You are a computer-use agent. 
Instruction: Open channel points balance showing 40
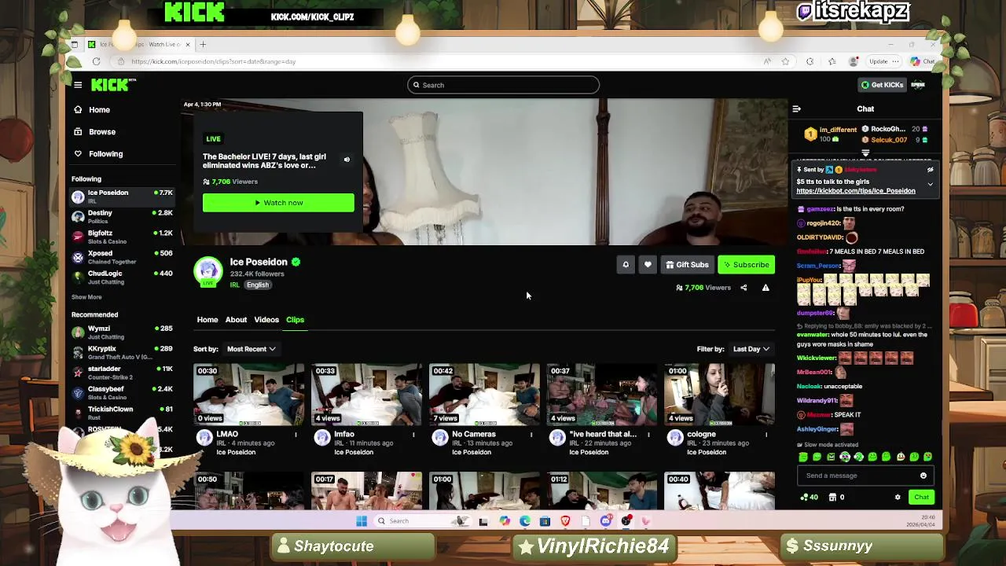click(x=809, y=498)
